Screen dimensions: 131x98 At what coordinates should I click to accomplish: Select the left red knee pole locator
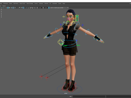(x=41, y=76)
